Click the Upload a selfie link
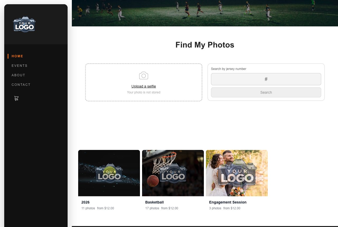Image resolution: width=338 pixels, height=227 pixels. coord(144,86)
